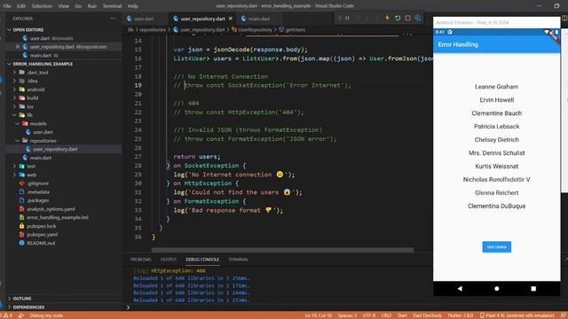This screenshot has width=568, height=319.
Task: Tap Leanne Graham in the emulator list
Action: point(497,87)
